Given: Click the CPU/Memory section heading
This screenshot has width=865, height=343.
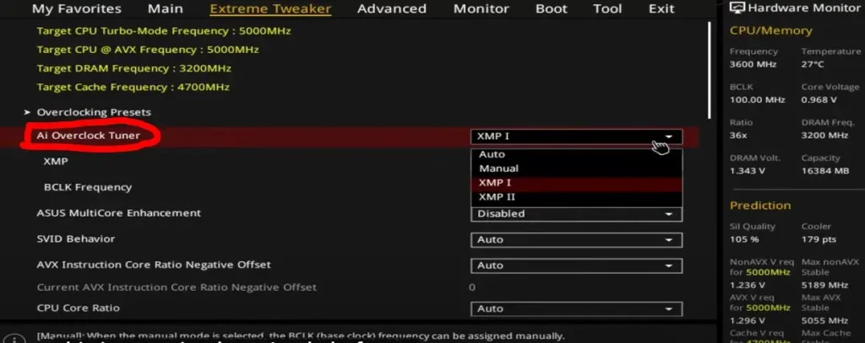Looking at the screenshot, I should 770,31.
